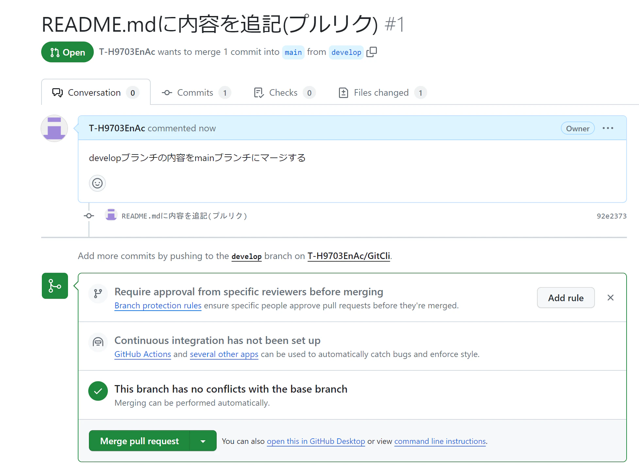The width and height of the screenshot is (639, 471).
Task: Follow the GitHub Actions link
Action: 143,354
